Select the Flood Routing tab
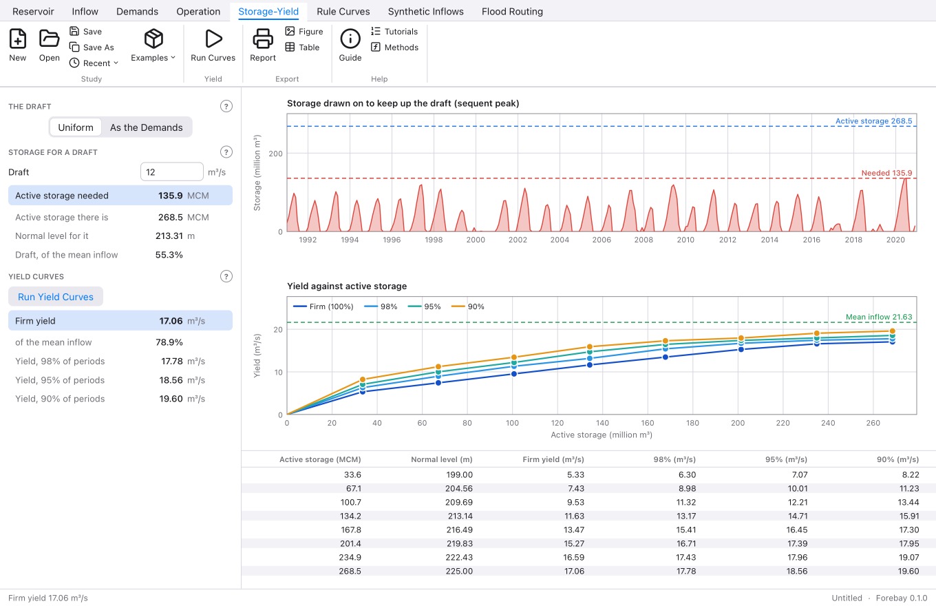Image resolution: width=936 pixels, height=606 pixels. pos(512,12)
